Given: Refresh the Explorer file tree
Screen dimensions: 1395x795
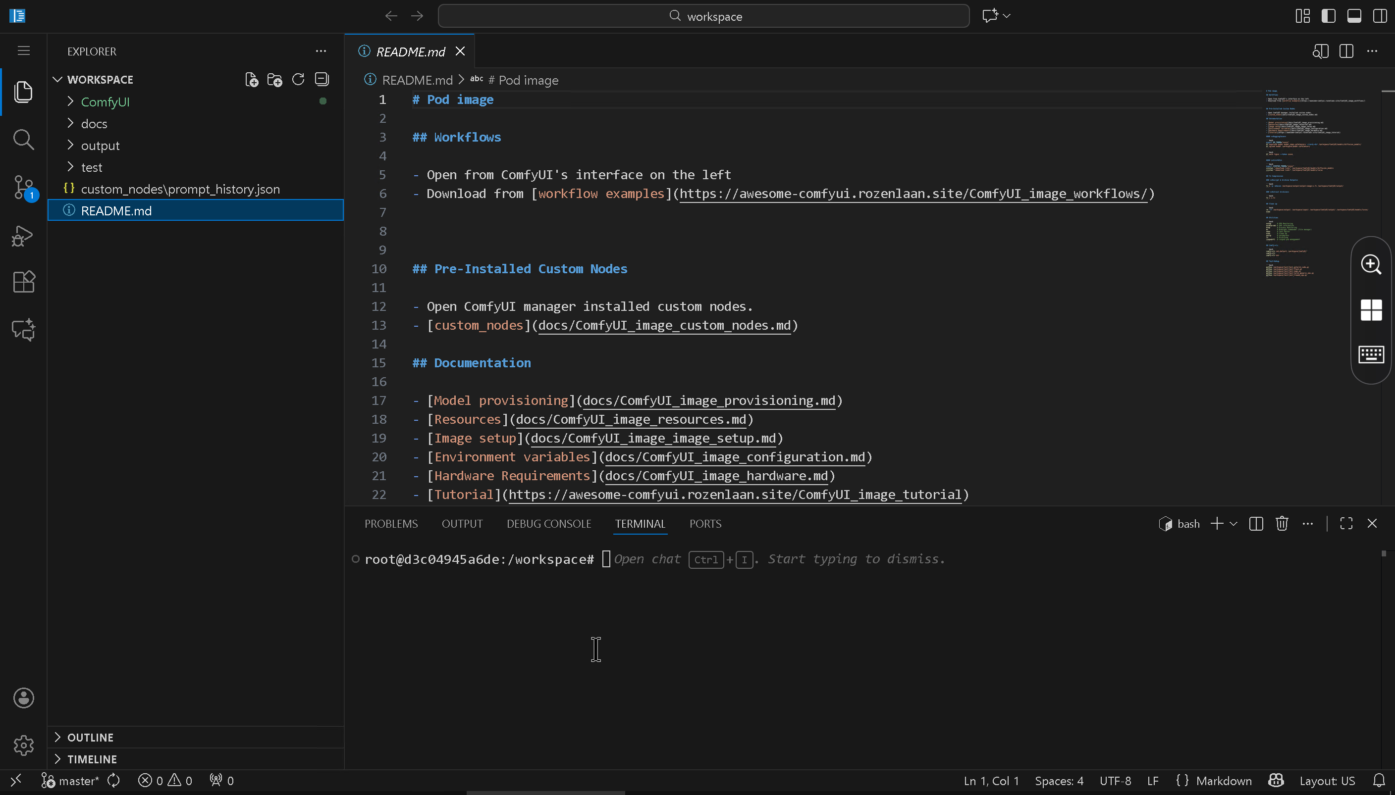Looking at the screenshot, I should pos(298,79).
